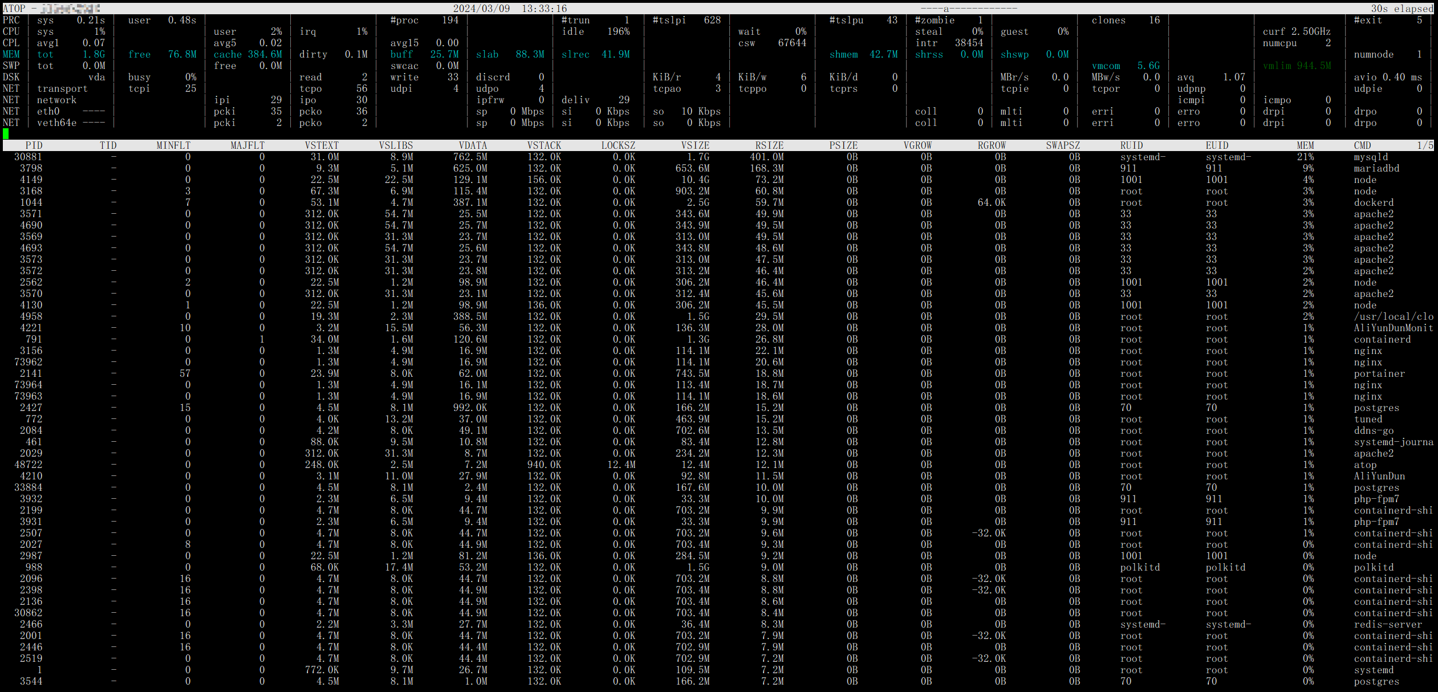Click the VSLIBS column header
The height and width of the screenshot is (692, 1438).
(396, 145)
